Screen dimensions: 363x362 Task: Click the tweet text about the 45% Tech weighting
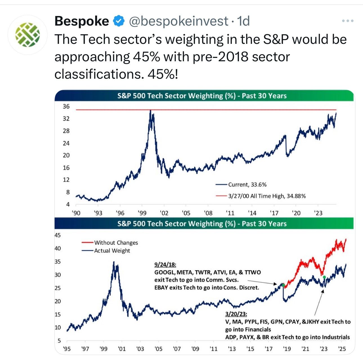pos(200,56)
